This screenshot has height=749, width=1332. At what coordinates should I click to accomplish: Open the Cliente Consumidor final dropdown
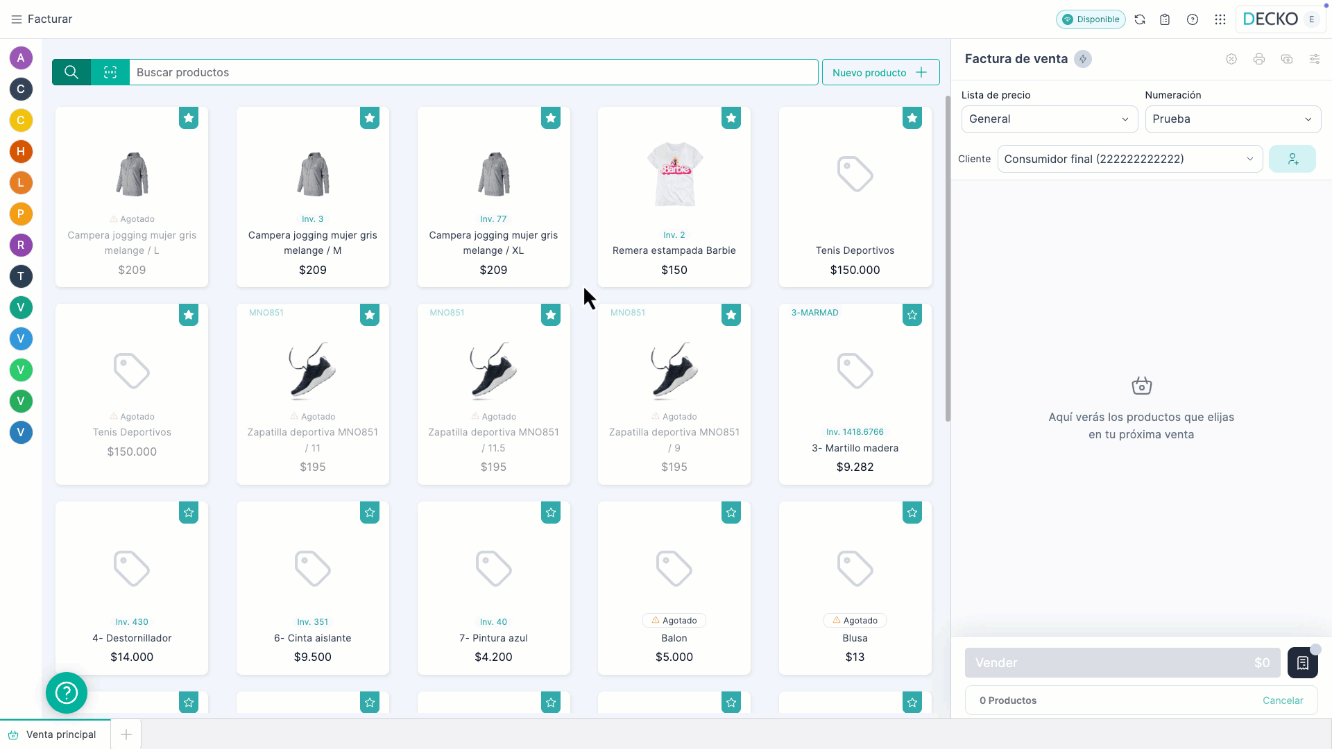click(x=1129, y=159)
